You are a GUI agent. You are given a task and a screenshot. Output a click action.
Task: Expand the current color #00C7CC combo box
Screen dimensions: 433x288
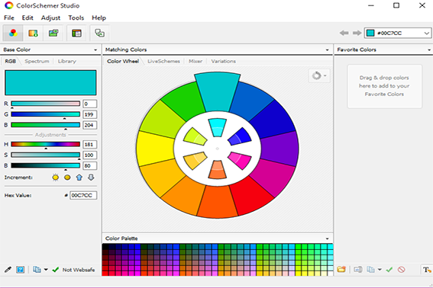427,33
